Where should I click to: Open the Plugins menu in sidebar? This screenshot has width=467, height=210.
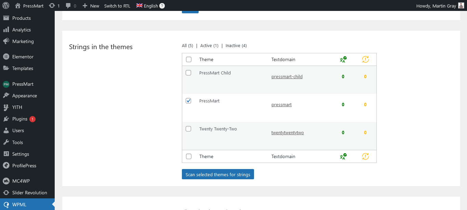tap(20, 119)
